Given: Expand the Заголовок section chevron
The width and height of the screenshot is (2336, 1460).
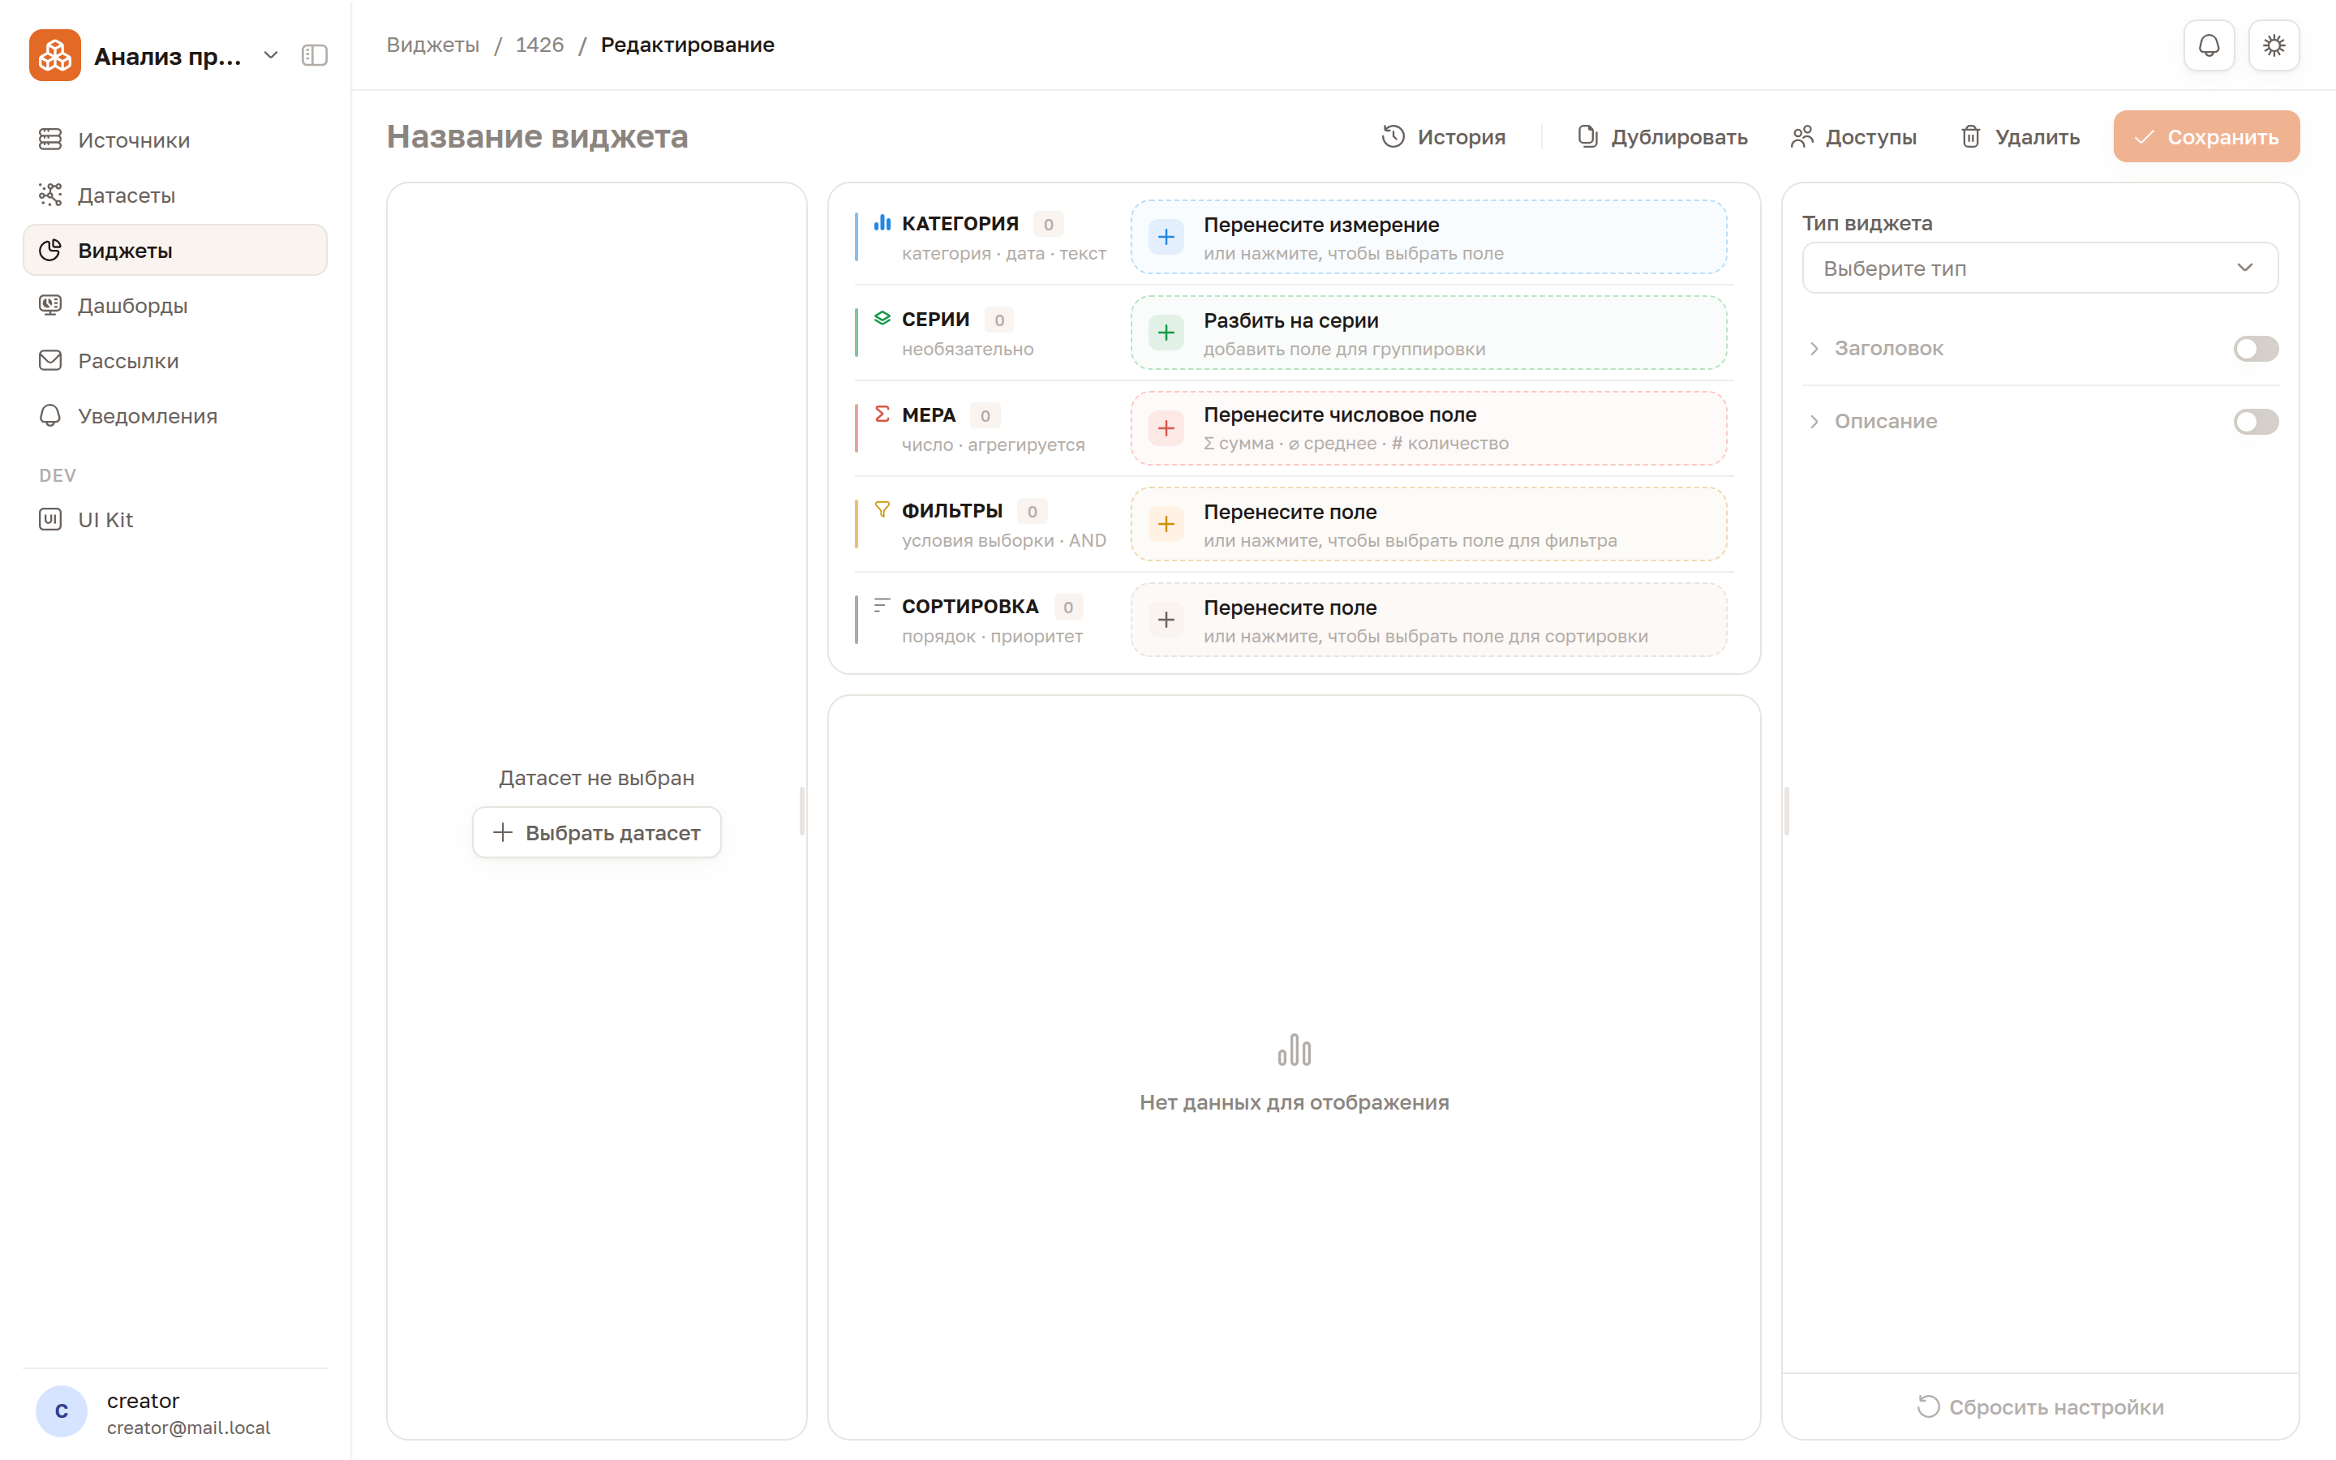Looking at the screenshot, I should (1814, 349).
